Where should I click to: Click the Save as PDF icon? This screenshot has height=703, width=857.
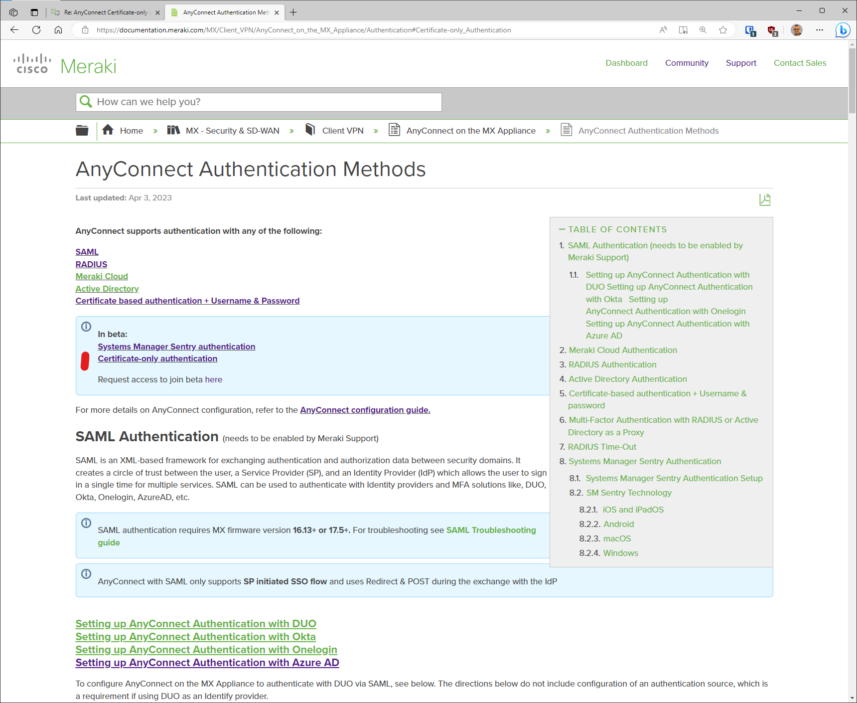764,200
